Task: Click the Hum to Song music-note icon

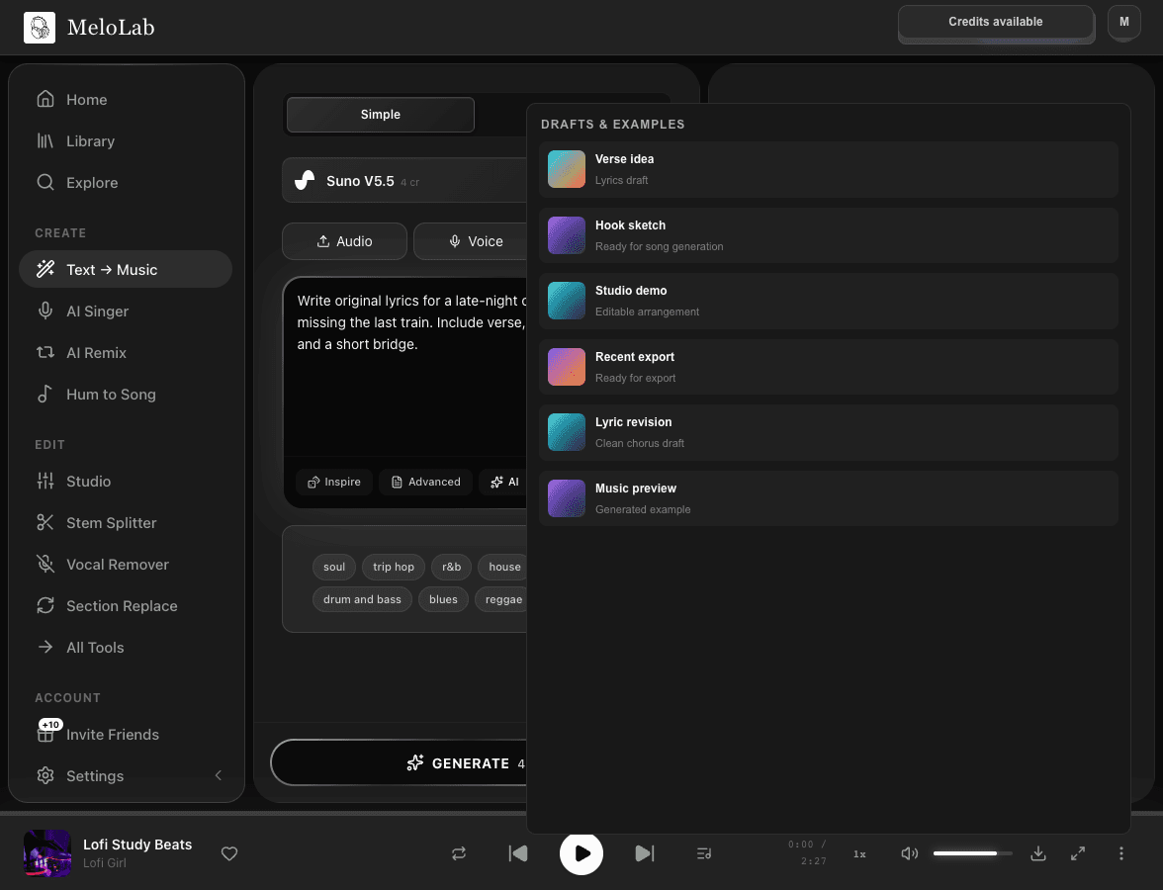Action: point(45,394)
